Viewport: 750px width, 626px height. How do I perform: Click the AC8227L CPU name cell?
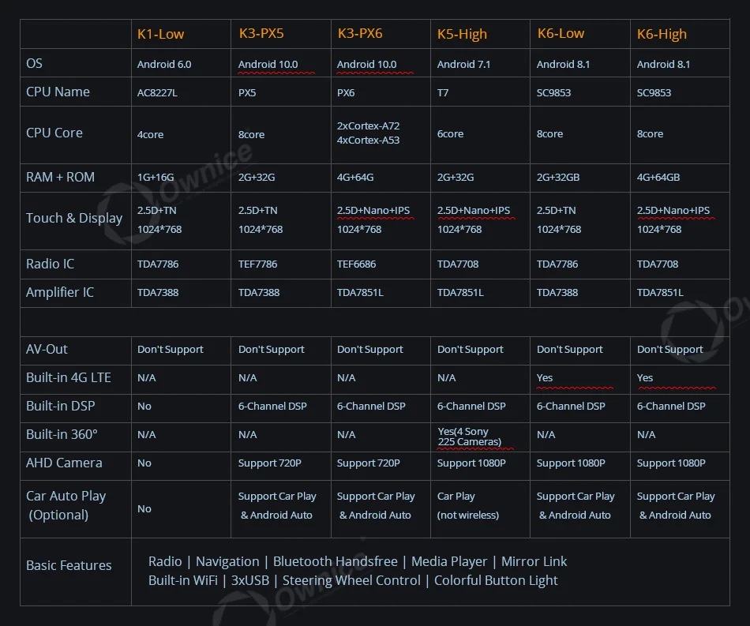pos(157,93)
